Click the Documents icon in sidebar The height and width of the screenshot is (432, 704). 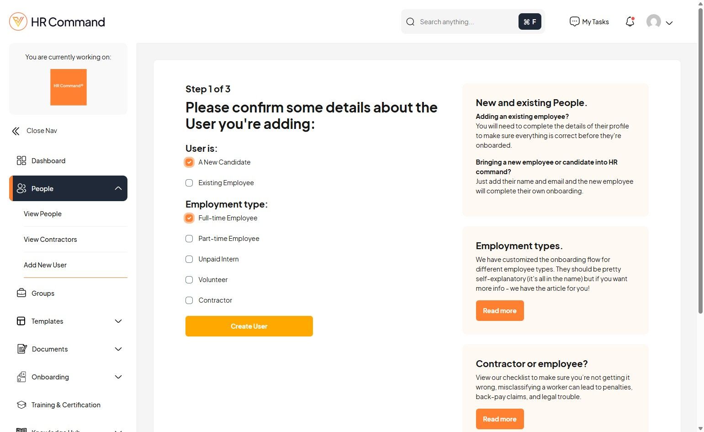click(x=21, y=349)
